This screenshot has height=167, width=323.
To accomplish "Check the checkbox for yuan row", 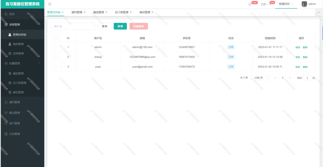I will (x=56, y=67).
